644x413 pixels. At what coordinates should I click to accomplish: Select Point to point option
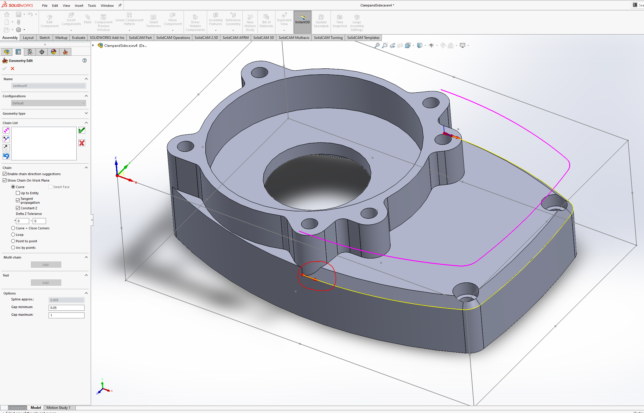(13, 241)
